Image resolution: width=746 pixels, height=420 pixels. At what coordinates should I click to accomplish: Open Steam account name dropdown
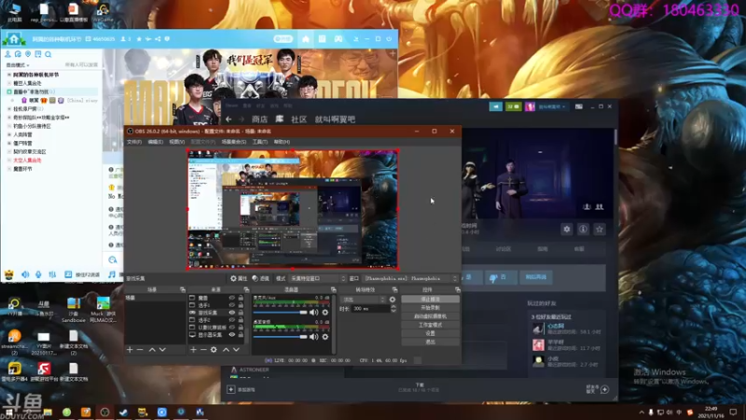[x=551, y=106]
